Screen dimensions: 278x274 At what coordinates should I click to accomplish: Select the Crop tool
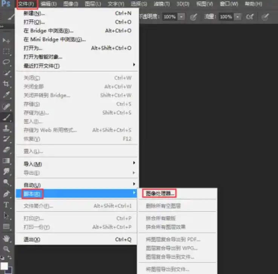pos(6,84)
